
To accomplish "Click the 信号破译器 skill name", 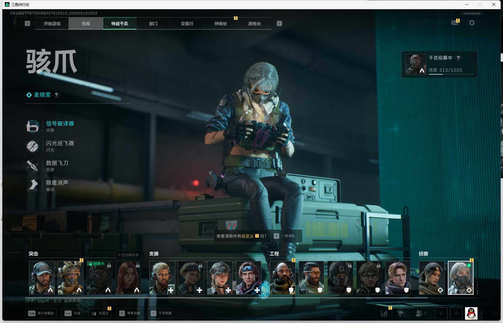I will pyautogui.click(x=60, y=124).
